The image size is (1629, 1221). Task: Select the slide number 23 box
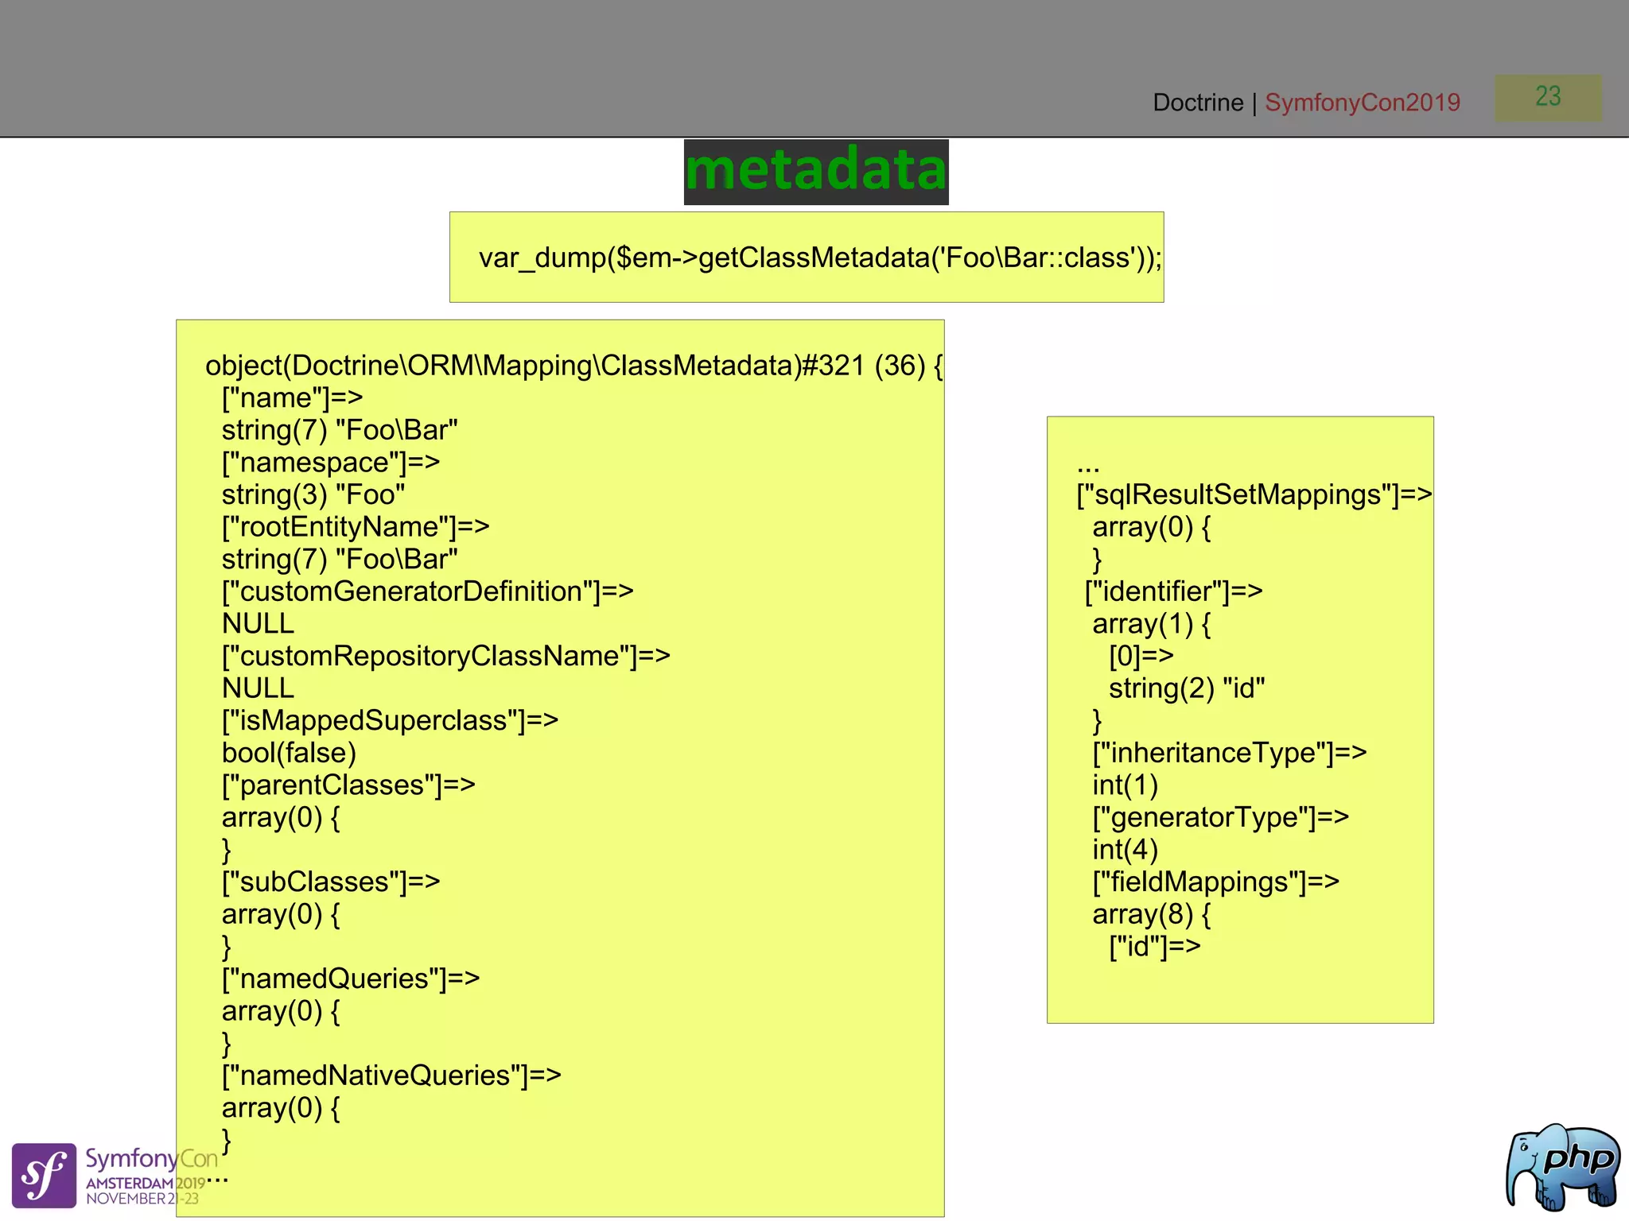1548,98
